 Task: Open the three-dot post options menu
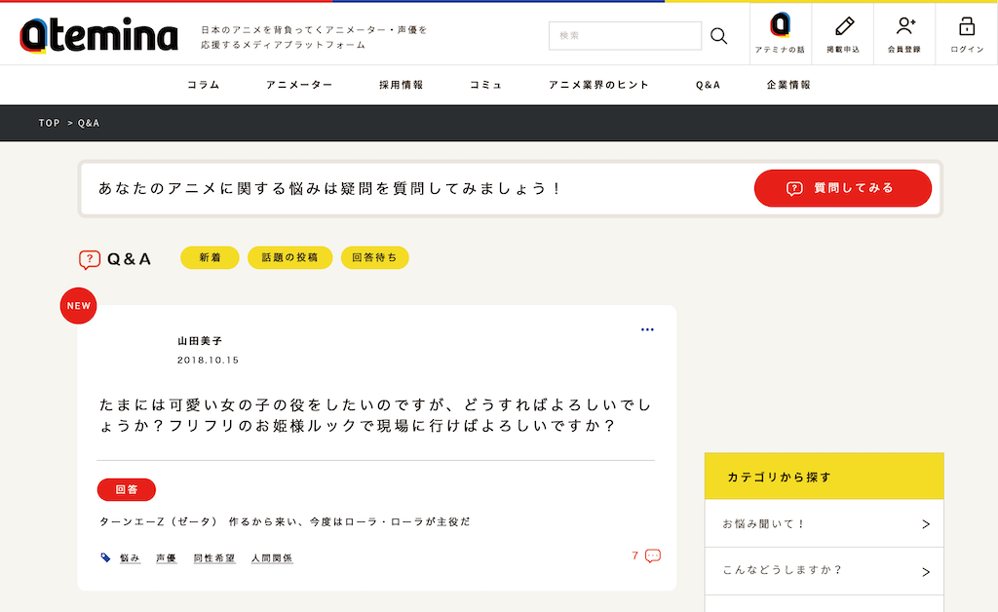pos(647,330)
